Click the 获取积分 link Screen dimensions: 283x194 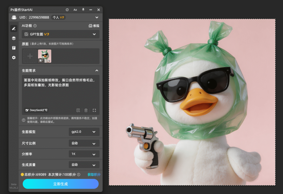tap(94, 174)
